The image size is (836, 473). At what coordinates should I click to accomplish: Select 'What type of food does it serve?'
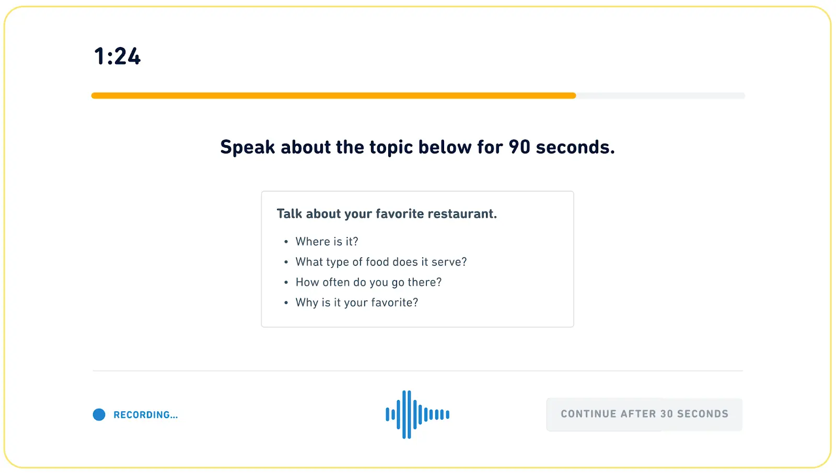[381, 262]
